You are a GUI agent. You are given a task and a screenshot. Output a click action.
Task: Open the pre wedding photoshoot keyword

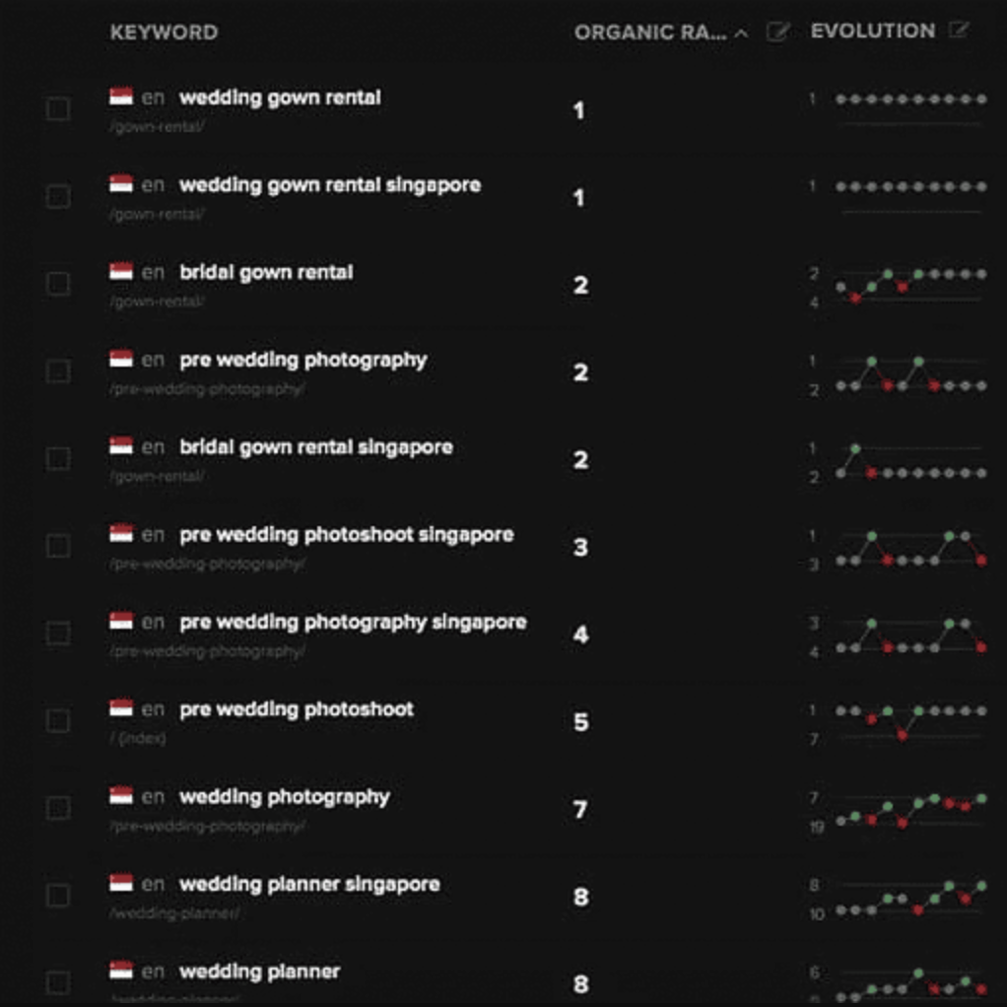pos(296,709)
